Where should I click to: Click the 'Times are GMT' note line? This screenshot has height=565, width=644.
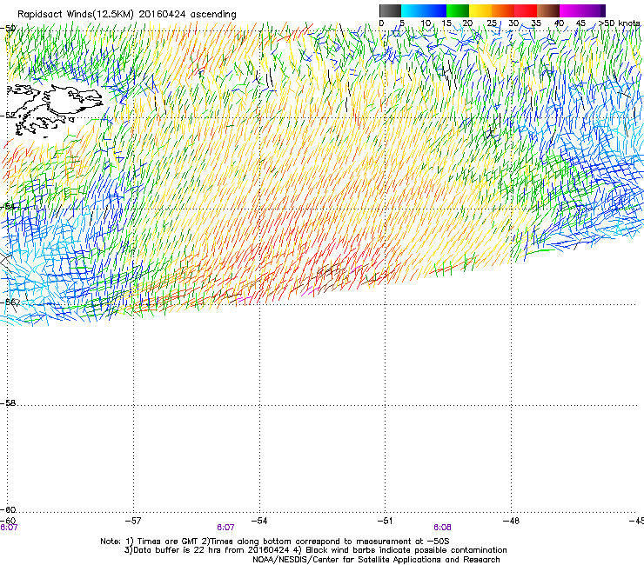pos(274,542)
